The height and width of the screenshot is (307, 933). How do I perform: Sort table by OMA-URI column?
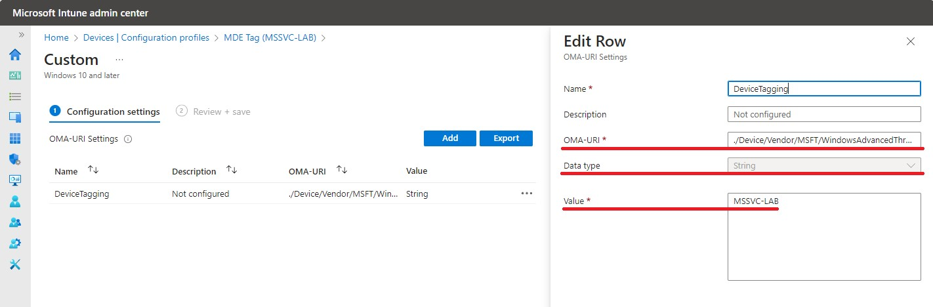[x=318, y=171]
